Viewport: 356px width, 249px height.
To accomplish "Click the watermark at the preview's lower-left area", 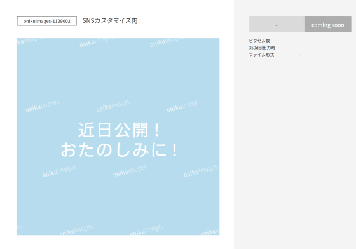I will (x=59, y=171).
